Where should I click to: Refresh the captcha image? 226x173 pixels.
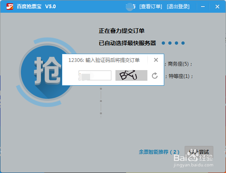click(x=155, y=75)
